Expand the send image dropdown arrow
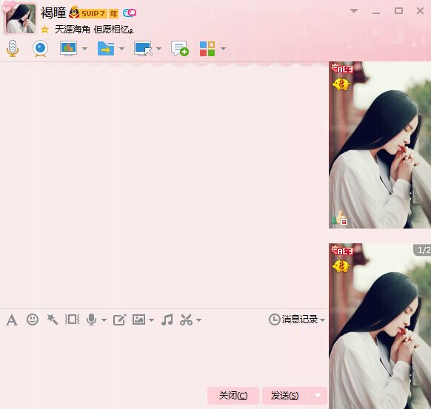Viewport: 431px width, 409px height. (152, 320)
